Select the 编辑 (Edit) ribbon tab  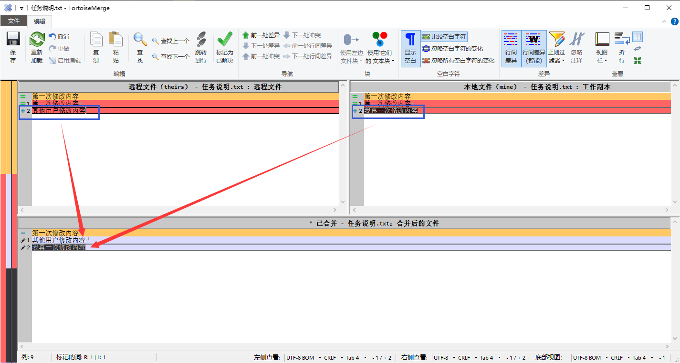pos(40,21)
